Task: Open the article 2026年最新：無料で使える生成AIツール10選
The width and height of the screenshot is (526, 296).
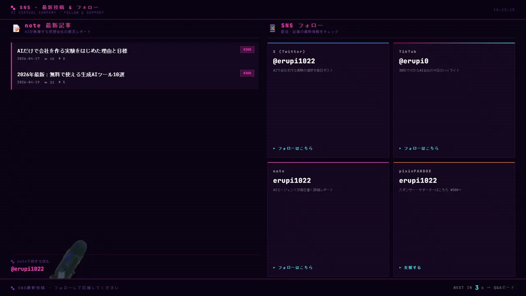Action: pyautogui.click(x=71, y=74)
